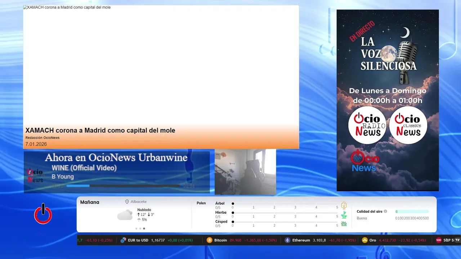Click the Ethereum label in ticker
The image size is (461, 259).
coord(301,240)
